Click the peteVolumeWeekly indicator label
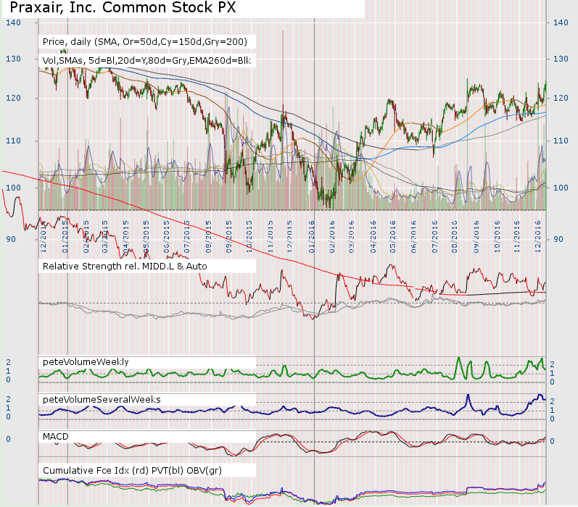The image size is (578, 507). pyautogui.click(x=86, y=361)
